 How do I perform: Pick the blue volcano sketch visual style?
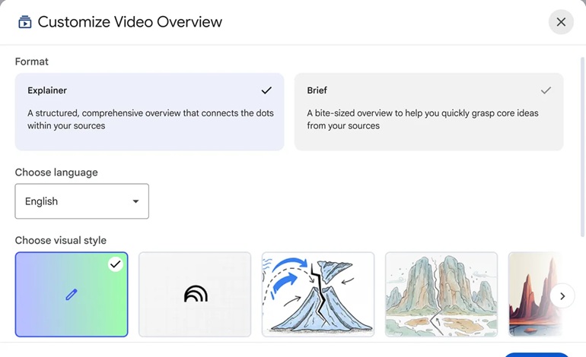point(318,294)
